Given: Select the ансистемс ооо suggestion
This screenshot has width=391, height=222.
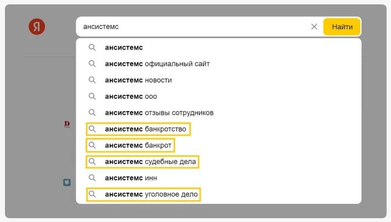Looking at the screenshot, I should [x=218, y=96].
